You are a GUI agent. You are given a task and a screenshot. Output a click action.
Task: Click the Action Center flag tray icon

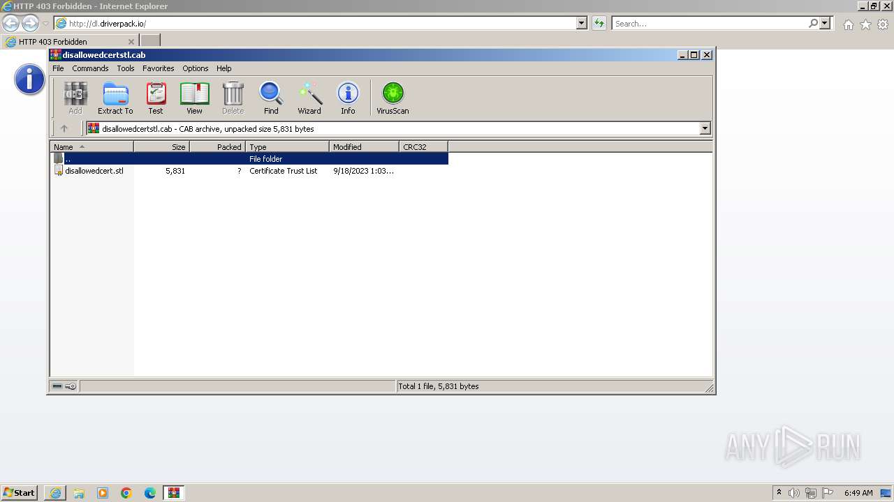828,493
